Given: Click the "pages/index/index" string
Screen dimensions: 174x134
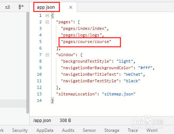Looking at the screenshot, I should 84,28.
